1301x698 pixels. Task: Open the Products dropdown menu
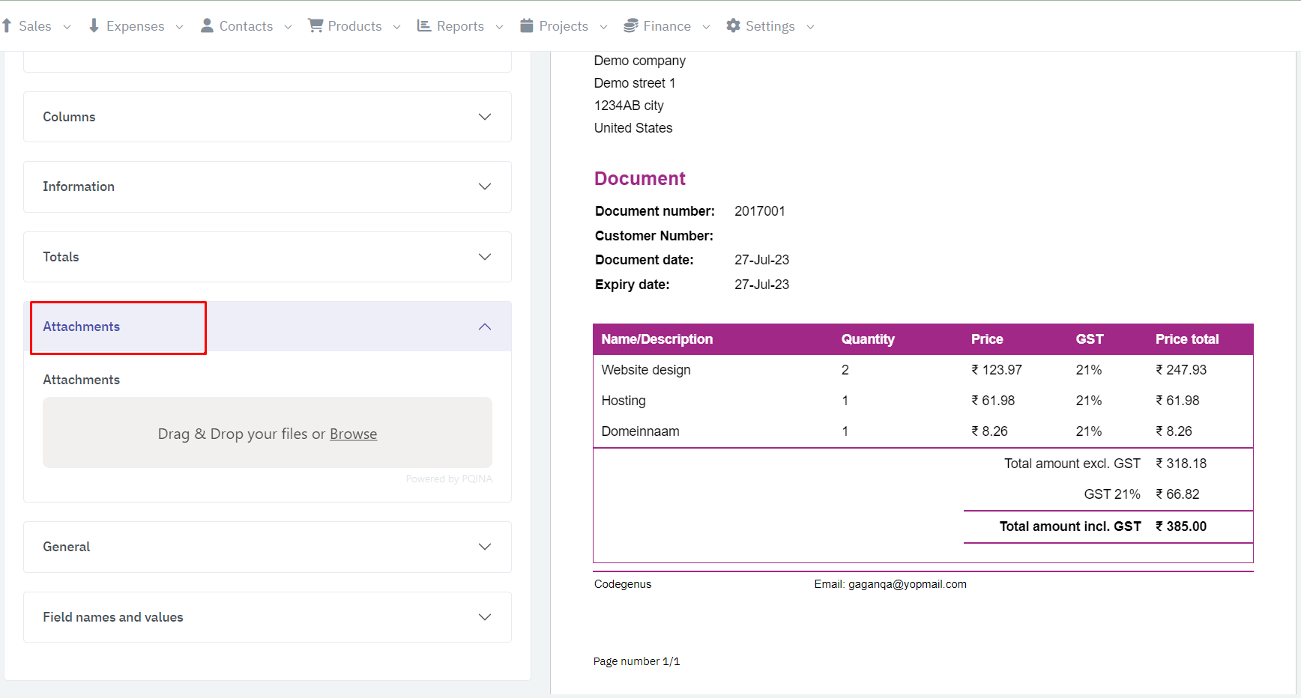[x=354, y=26]
